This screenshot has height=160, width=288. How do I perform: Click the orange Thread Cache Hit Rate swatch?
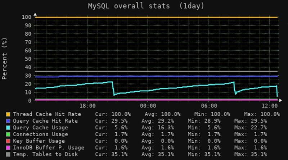click(x=8, y=114)
